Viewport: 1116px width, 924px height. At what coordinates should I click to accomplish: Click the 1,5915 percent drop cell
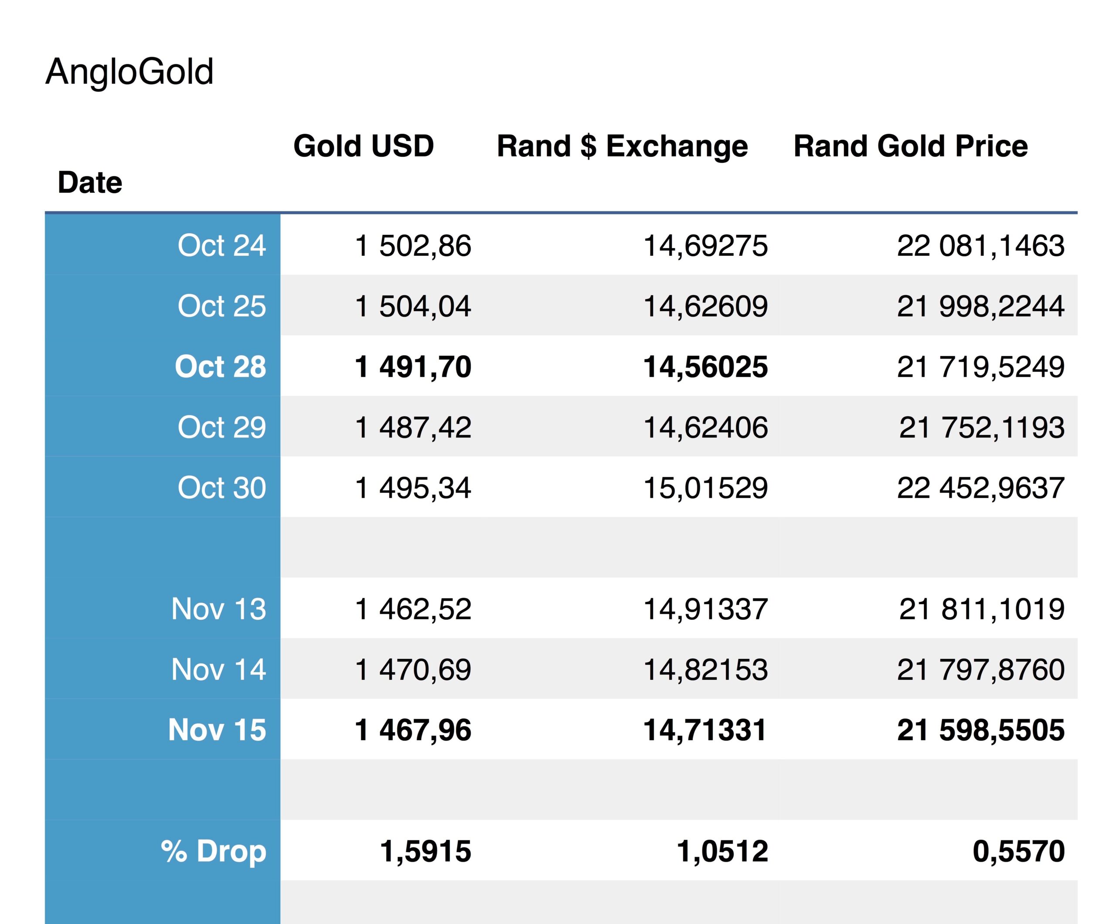(425, 851)
